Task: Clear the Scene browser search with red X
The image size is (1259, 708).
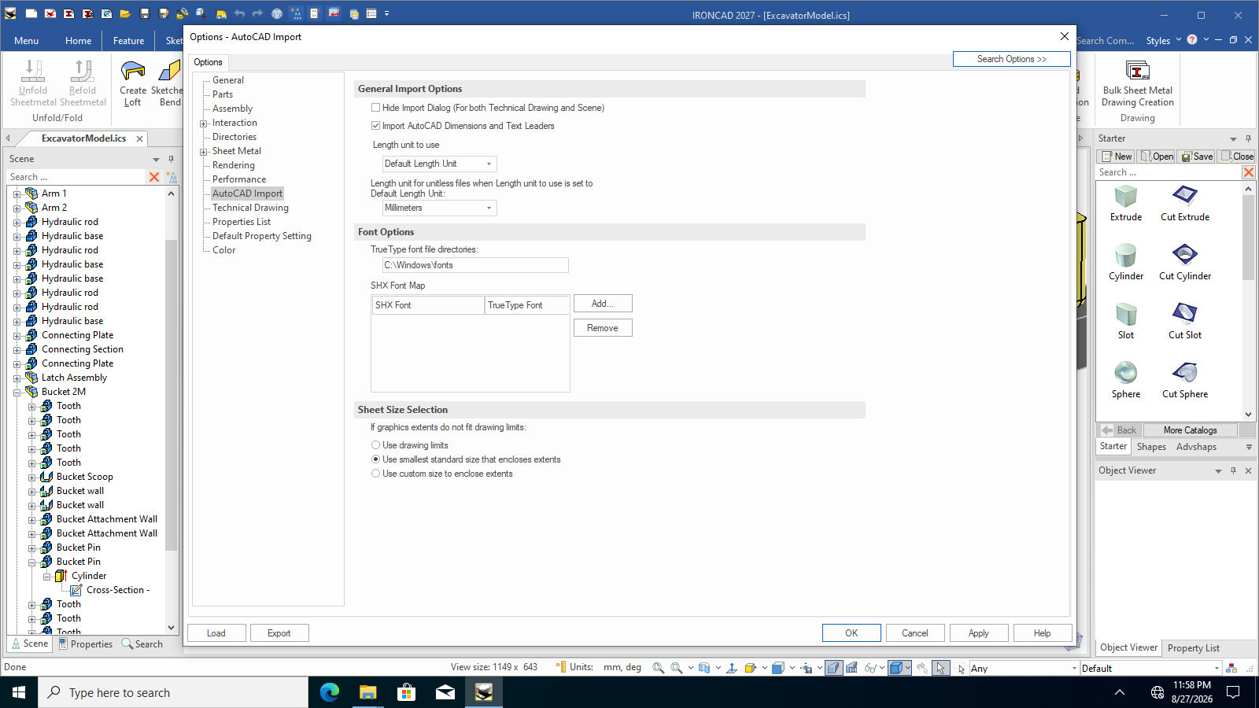Action: click(154, 177)
